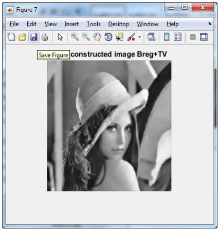Select the Edit Plot arrow tool
The width and height of the screenshot is (218, 229).
coord(60,37)
